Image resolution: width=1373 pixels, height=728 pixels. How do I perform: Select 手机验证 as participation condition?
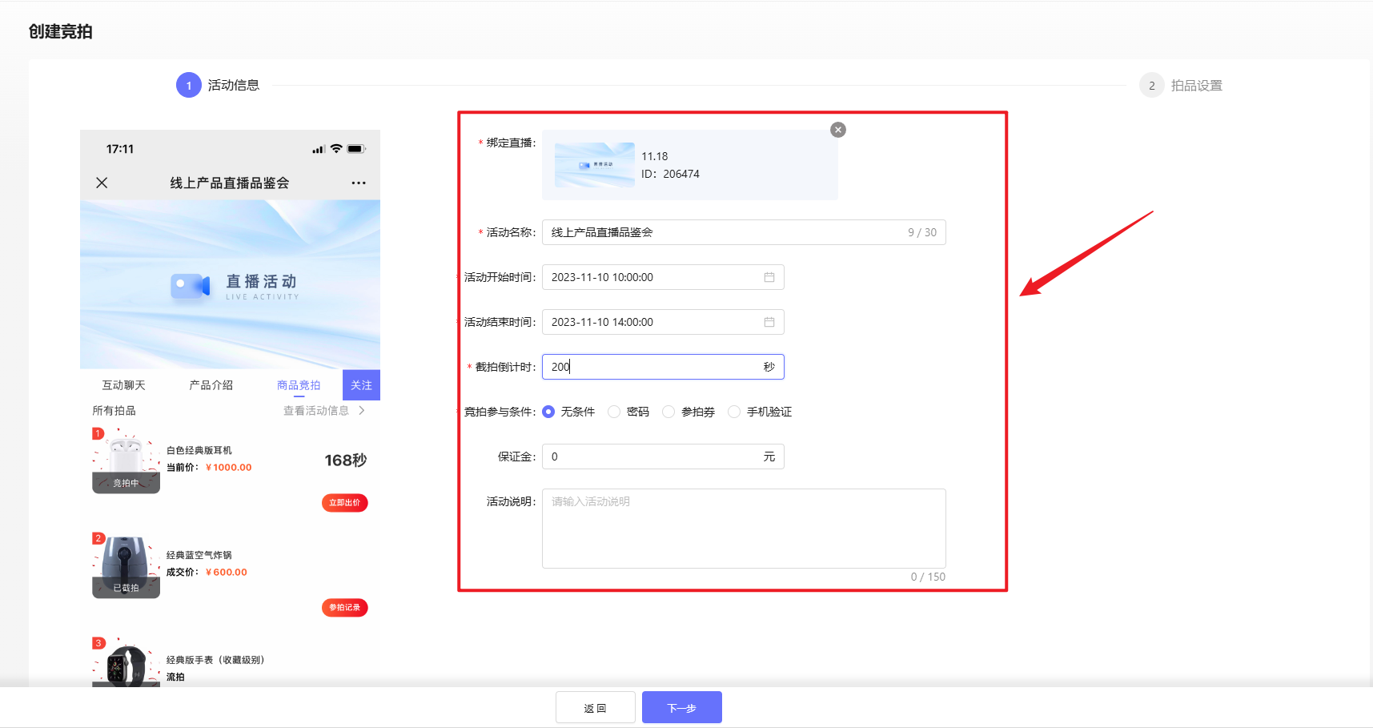tap(734, 412)
